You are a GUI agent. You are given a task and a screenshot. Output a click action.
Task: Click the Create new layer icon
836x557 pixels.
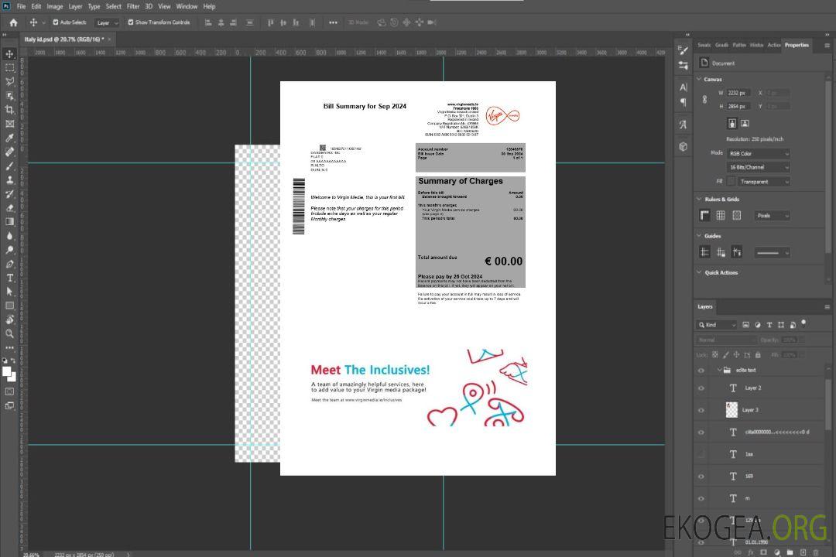(803, 552)
